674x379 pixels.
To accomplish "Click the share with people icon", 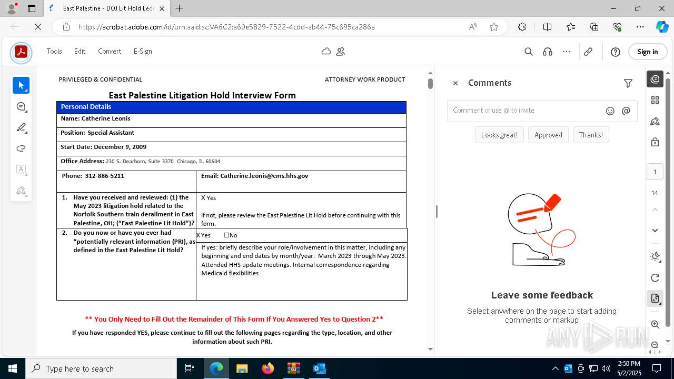I will (341, 51).
